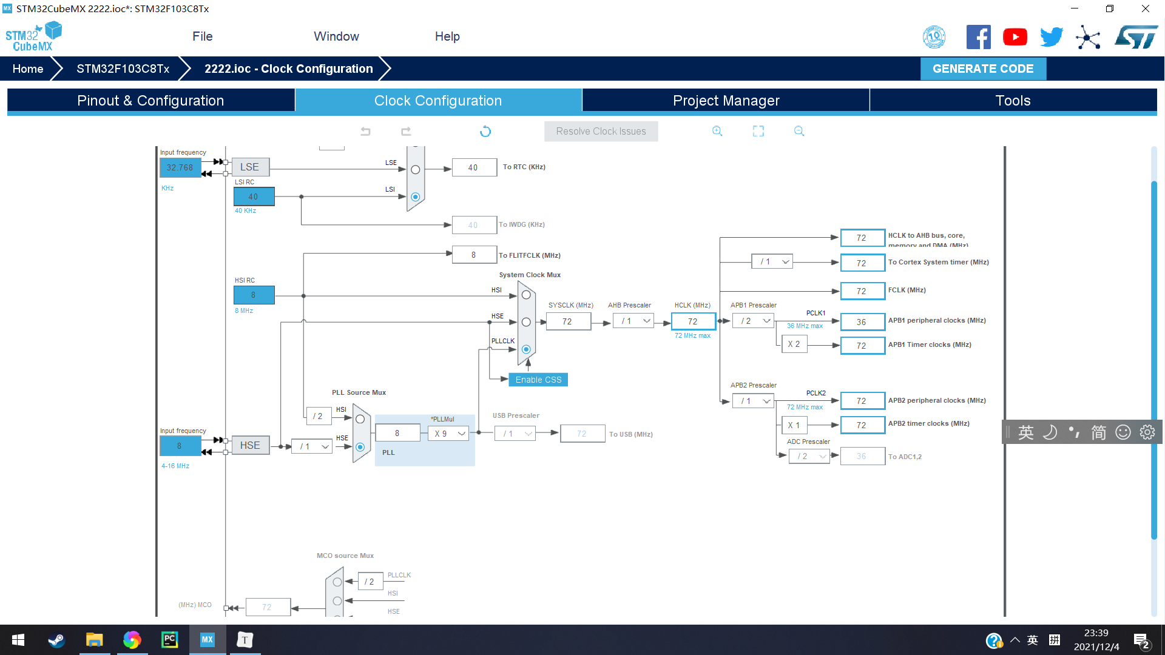Viewport: 1165px width, 655px height.
Task: Switch to Tools tab
Action: 1013,101
